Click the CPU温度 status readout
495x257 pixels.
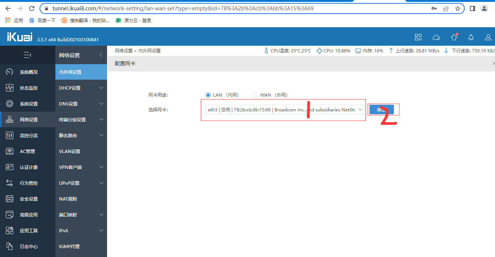[288, 51]
